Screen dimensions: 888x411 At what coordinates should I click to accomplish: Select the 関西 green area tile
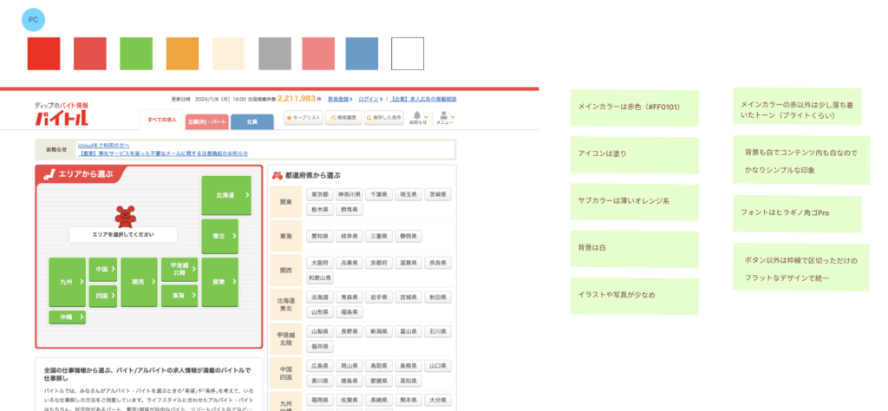139,282
